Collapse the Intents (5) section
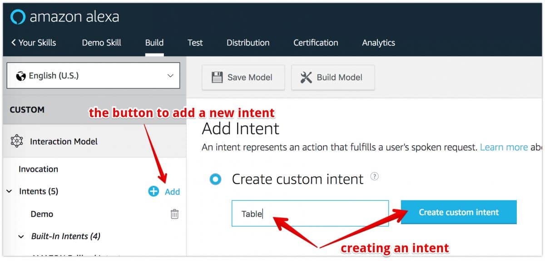The height and width of the screenshot is (261, 545). (9, 192)
